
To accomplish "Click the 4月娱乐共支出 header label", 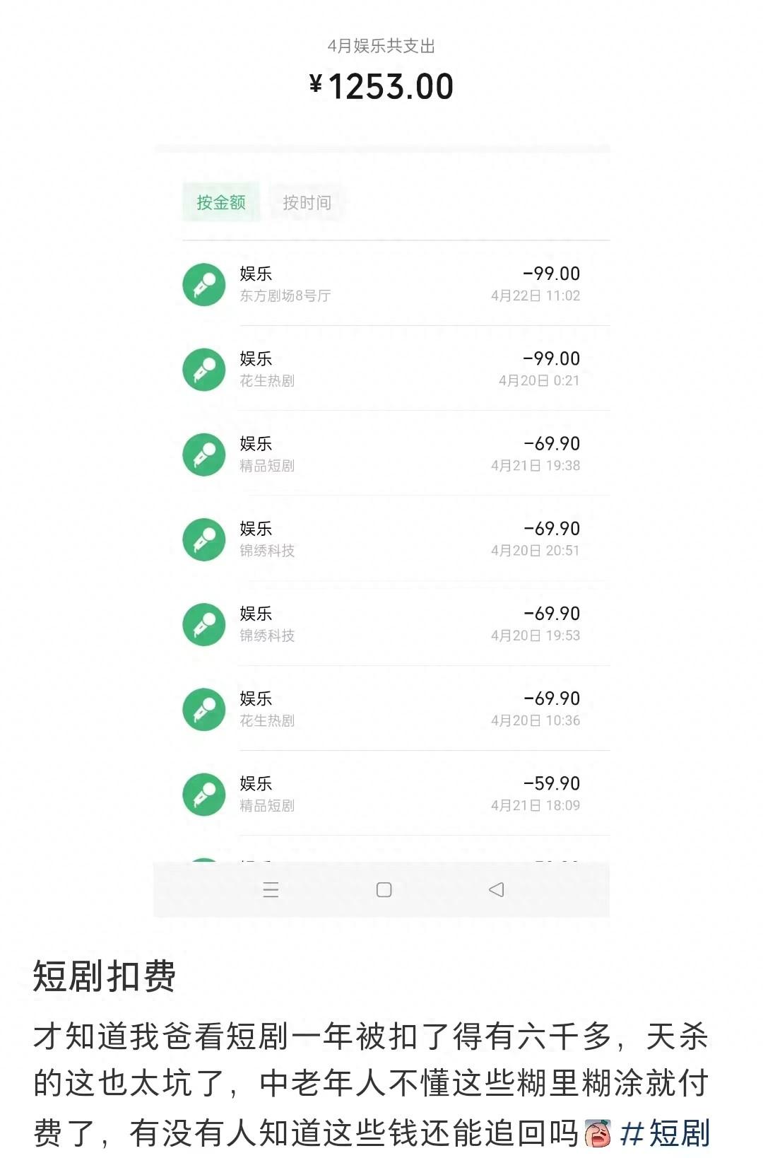I will coord(381,46).
